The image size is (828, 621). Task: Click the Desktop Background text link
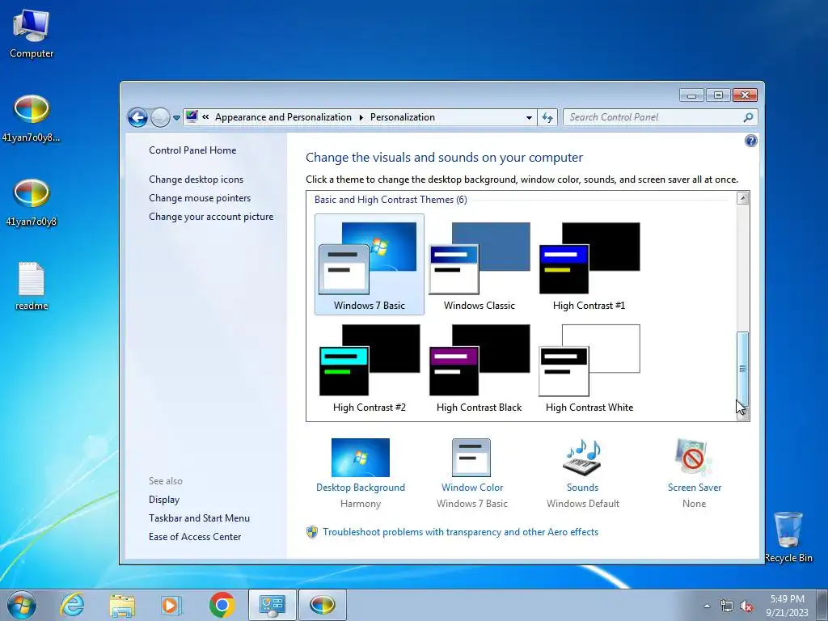point(361,488)
